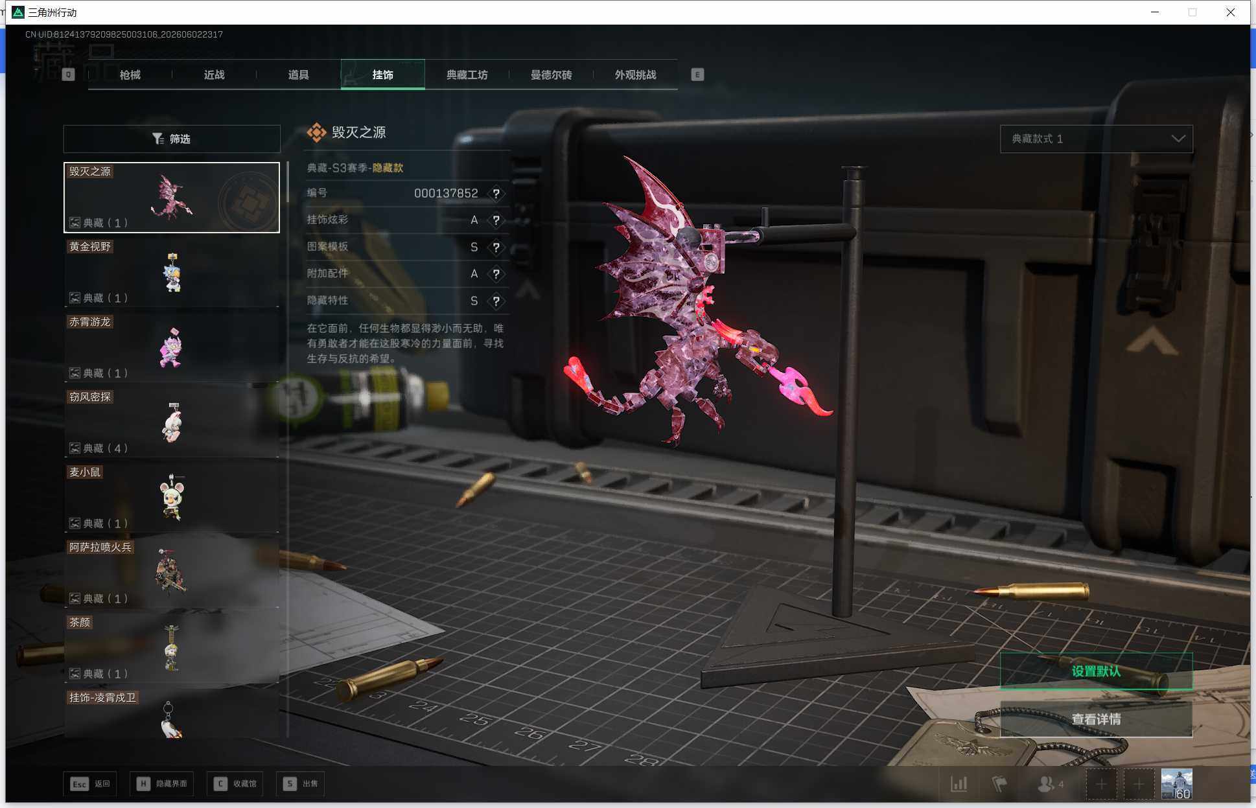Screen dimensions: 1256x808
Task: Click the 图案模板 S rating value
Action: point(474,248)
